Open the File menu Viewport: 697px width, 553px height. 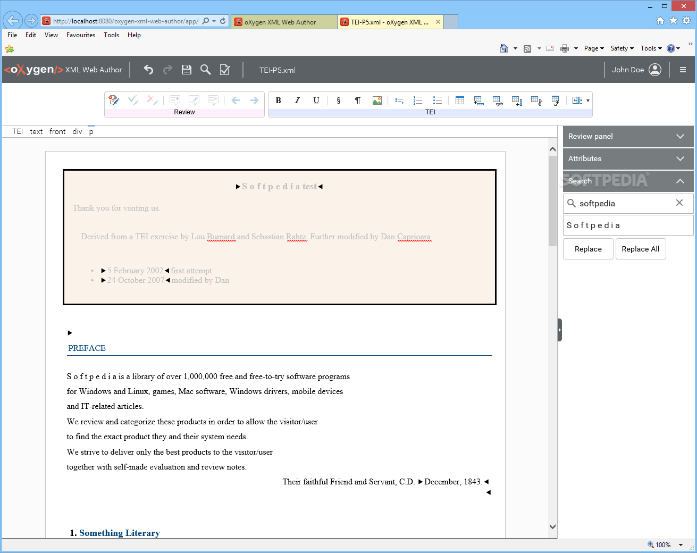pyautogui.click(x=12, y=35)
